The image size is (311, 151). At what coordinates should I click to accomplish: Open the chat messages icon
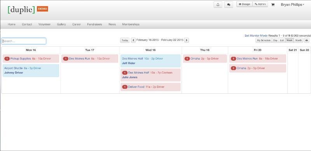coord(229,5)
